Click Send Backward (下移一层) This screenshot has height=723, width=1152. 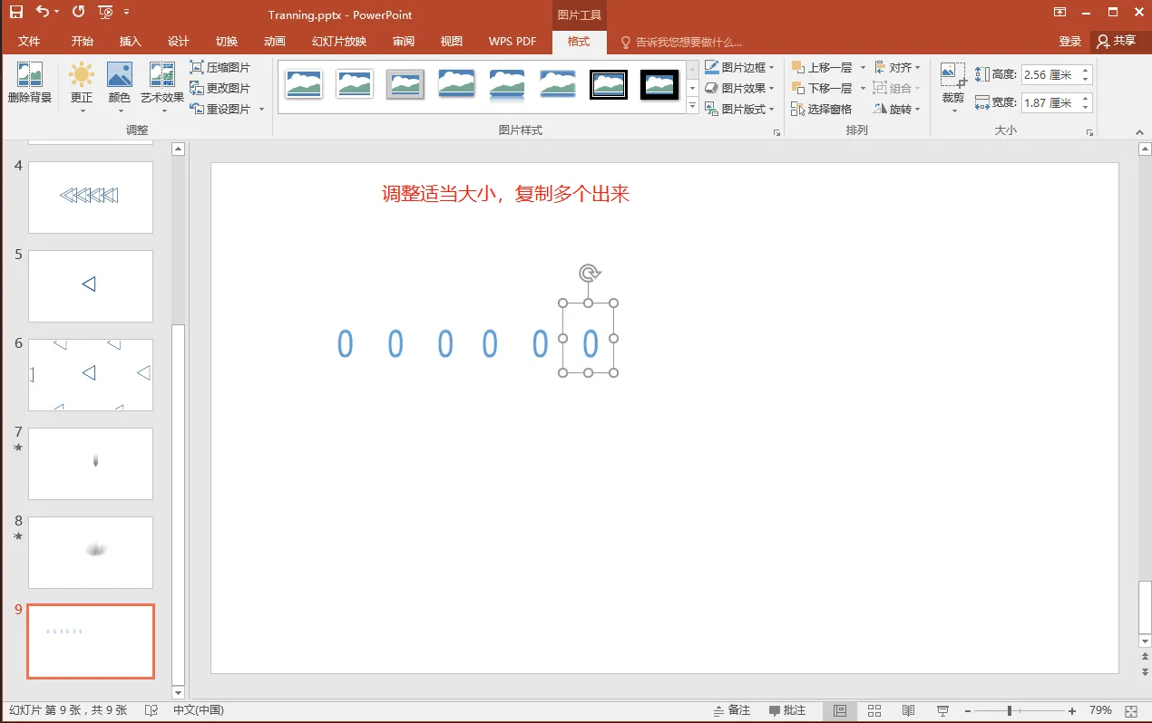pyautogui.click(x=822, y=88)
